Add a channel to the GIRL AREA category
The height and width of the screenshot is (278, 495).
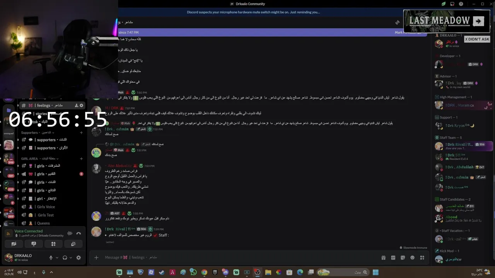[81, 158]
